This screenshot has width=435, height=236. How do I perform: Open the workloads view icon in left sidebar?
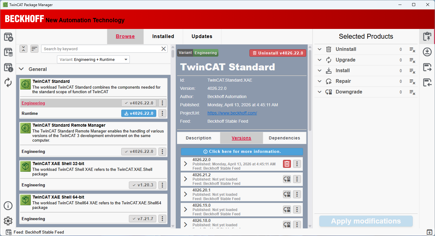8,37
